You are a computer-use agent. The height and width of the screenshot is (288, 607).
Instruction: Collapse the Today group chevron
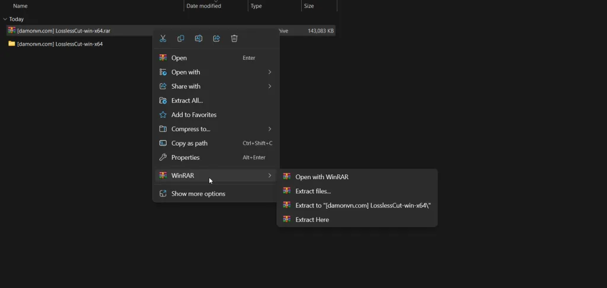[5, 19]
